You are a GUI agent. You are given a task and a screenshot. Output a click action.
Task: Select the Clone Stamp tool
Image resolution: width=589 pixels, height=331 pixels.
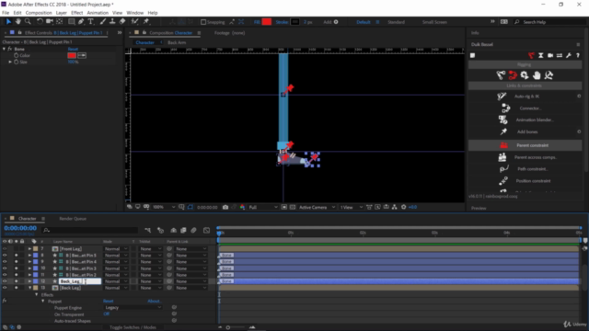(112, 22)
